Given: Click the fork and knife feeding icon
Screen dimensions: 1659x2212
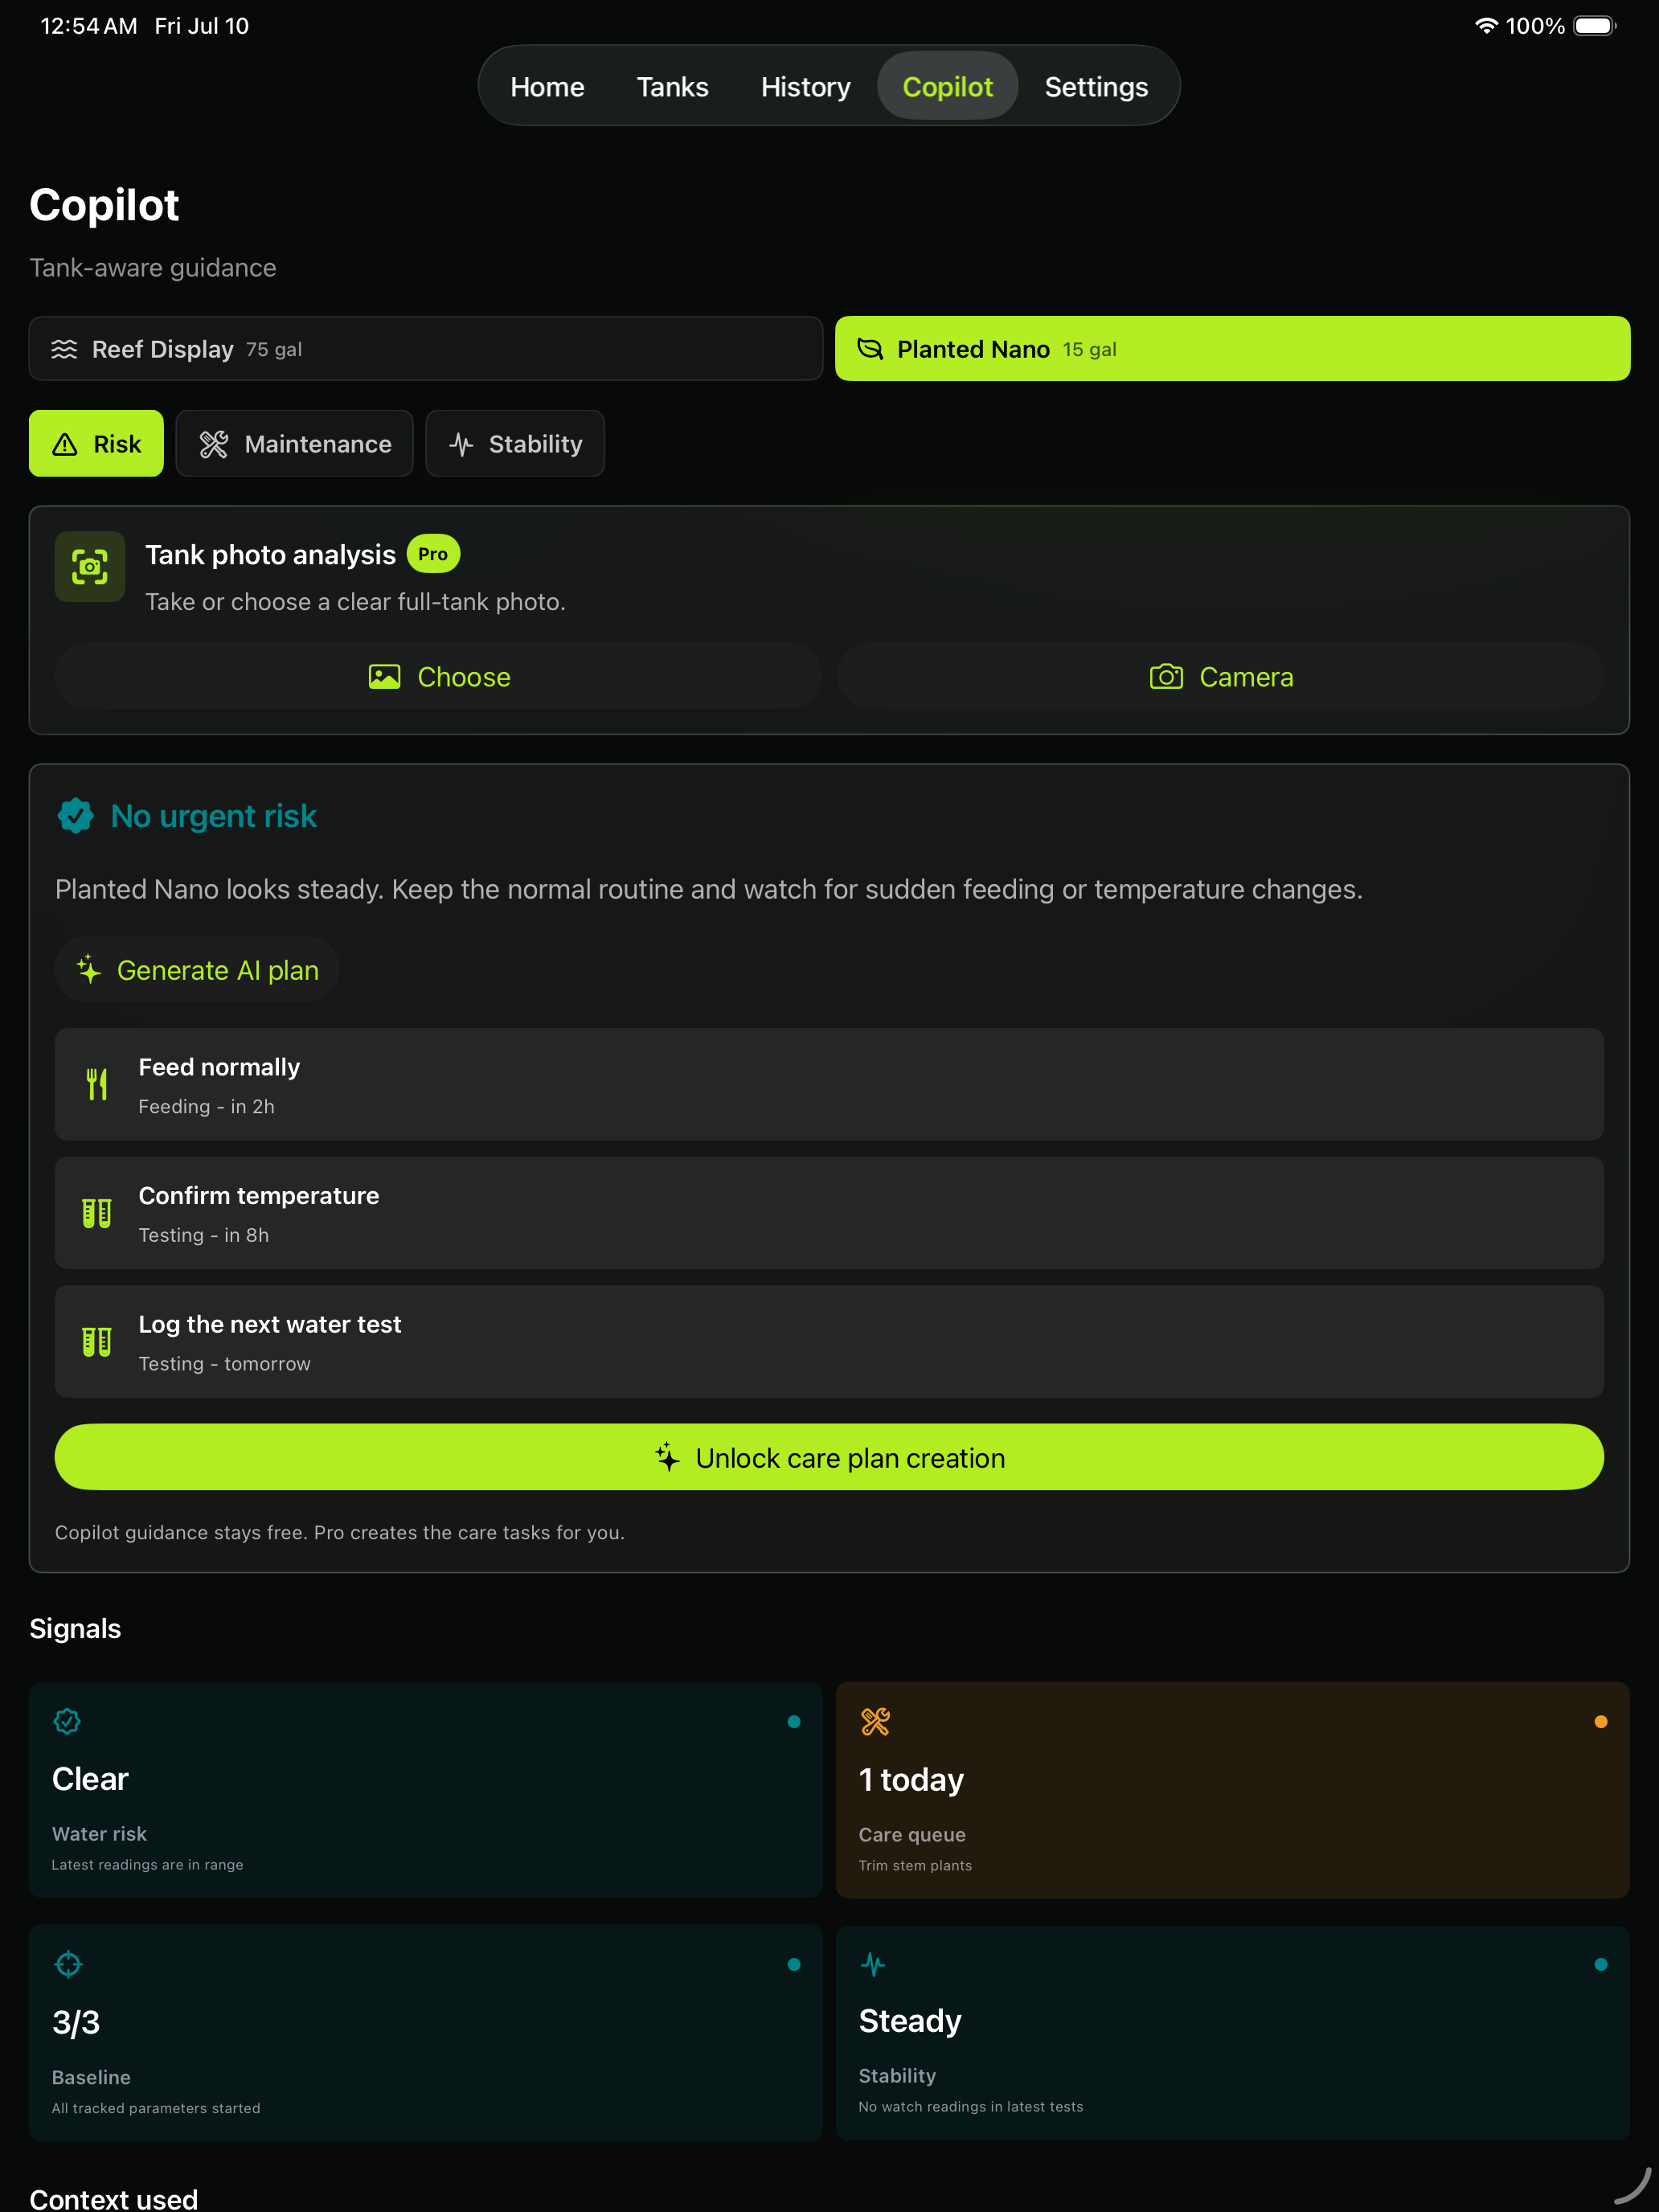Looking at the screenshot, I should click(97, 1085).
